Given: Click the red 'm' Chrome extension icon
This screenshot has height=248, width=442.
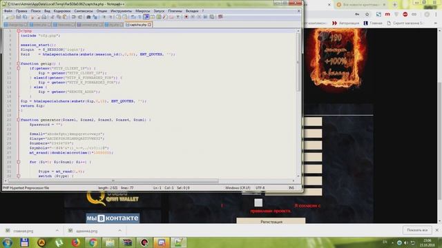Looking at the screenshot, I should (x=387, y=14).
